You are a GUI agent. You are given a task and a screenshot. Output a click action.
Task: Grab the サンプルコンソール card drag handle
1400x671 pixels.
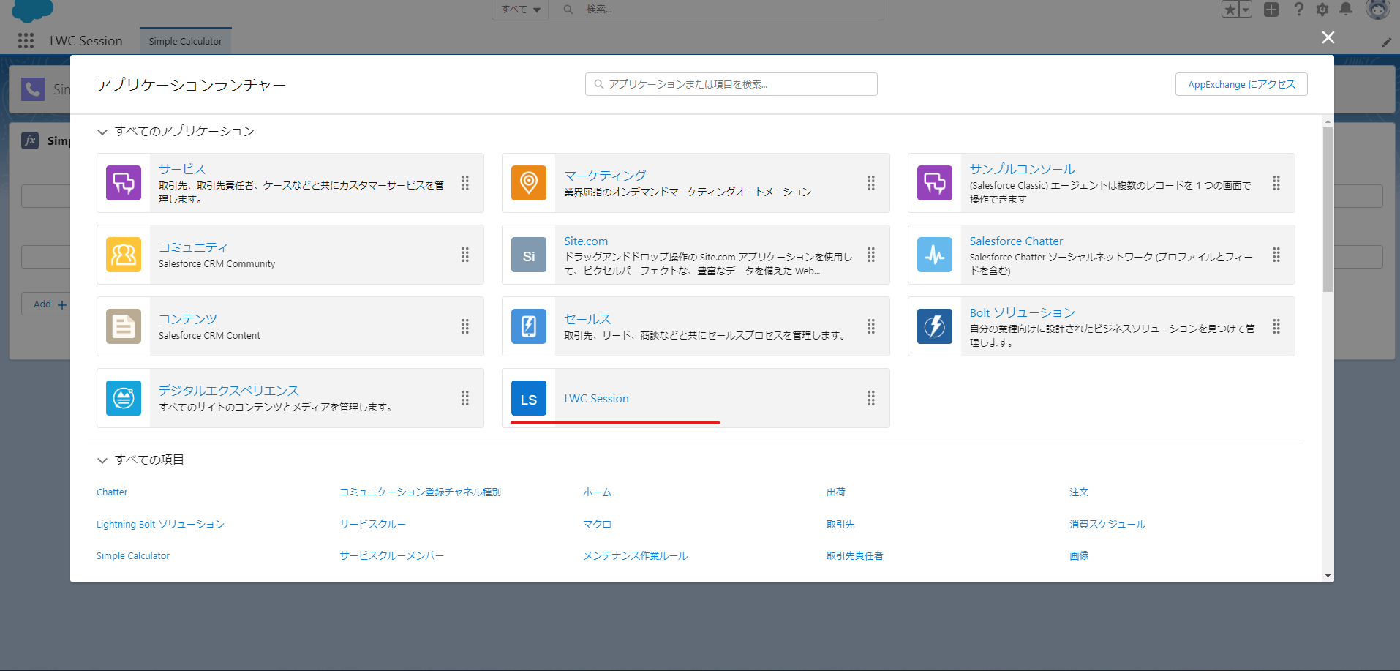point(1276,183)
